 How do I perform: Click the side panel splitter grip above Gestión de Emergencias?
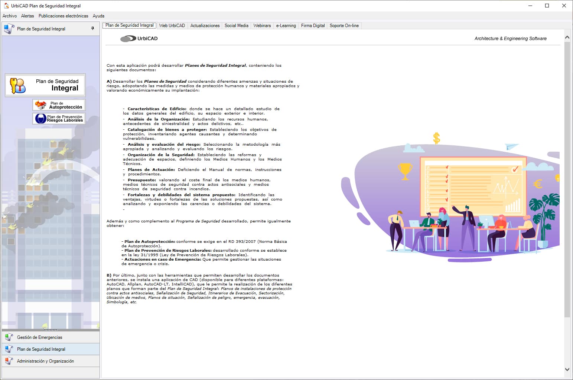pos(51,330)
